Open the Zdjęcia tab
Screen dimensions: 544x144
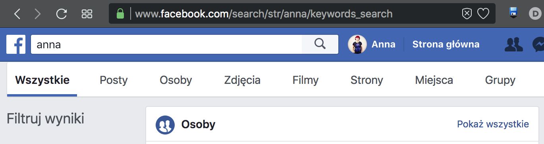pos(242,81)
